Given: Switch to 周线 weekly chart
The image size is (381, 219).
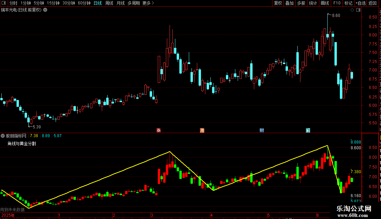Looking at the screenshot, I should point(109,3).
